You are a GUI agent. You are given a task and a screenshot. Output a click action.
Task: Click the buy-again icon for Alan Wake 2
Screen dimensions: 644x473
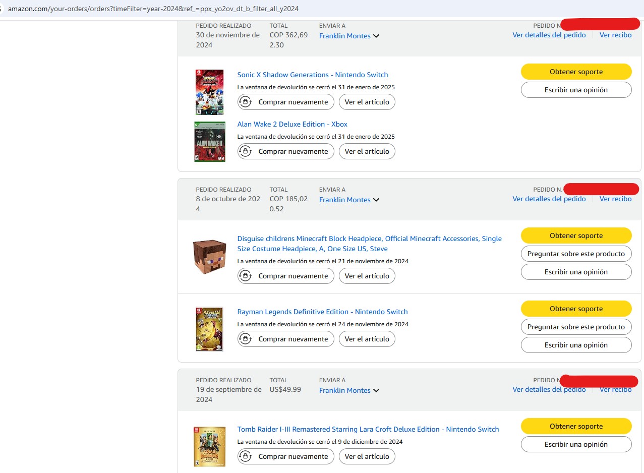(246, 151)
